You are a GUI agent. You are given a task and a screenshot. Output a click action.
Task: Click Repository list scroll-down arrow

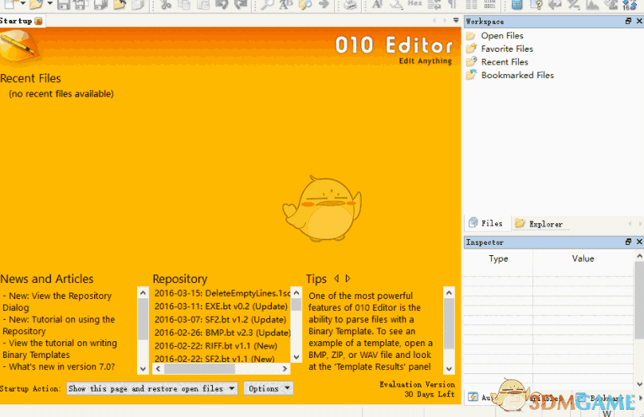(x=296, y=357)
